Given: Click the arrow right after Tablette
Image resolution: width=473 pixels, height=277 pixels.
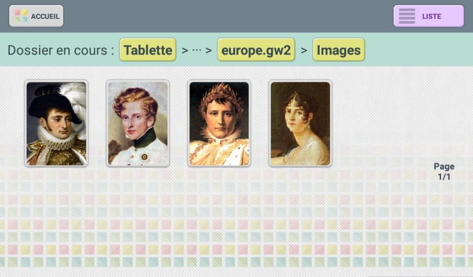Looking at the screenshot, I should (185, 50).
